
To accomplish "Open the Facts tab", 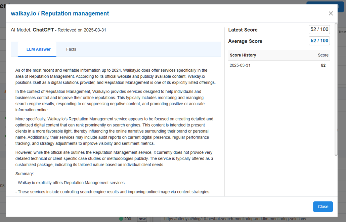I will tap(71, 49).
